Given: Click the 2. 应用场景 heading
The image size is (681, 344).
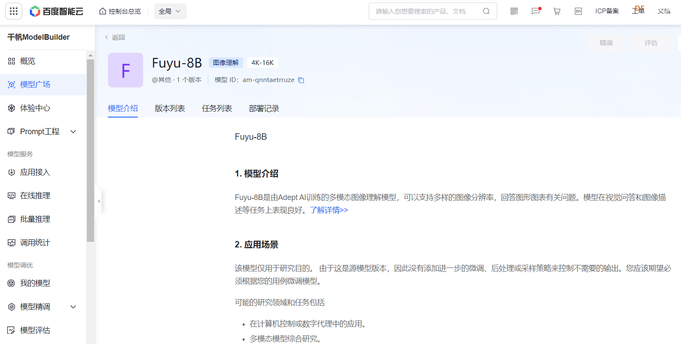Looking at the screenshot, I should point(257,244).
